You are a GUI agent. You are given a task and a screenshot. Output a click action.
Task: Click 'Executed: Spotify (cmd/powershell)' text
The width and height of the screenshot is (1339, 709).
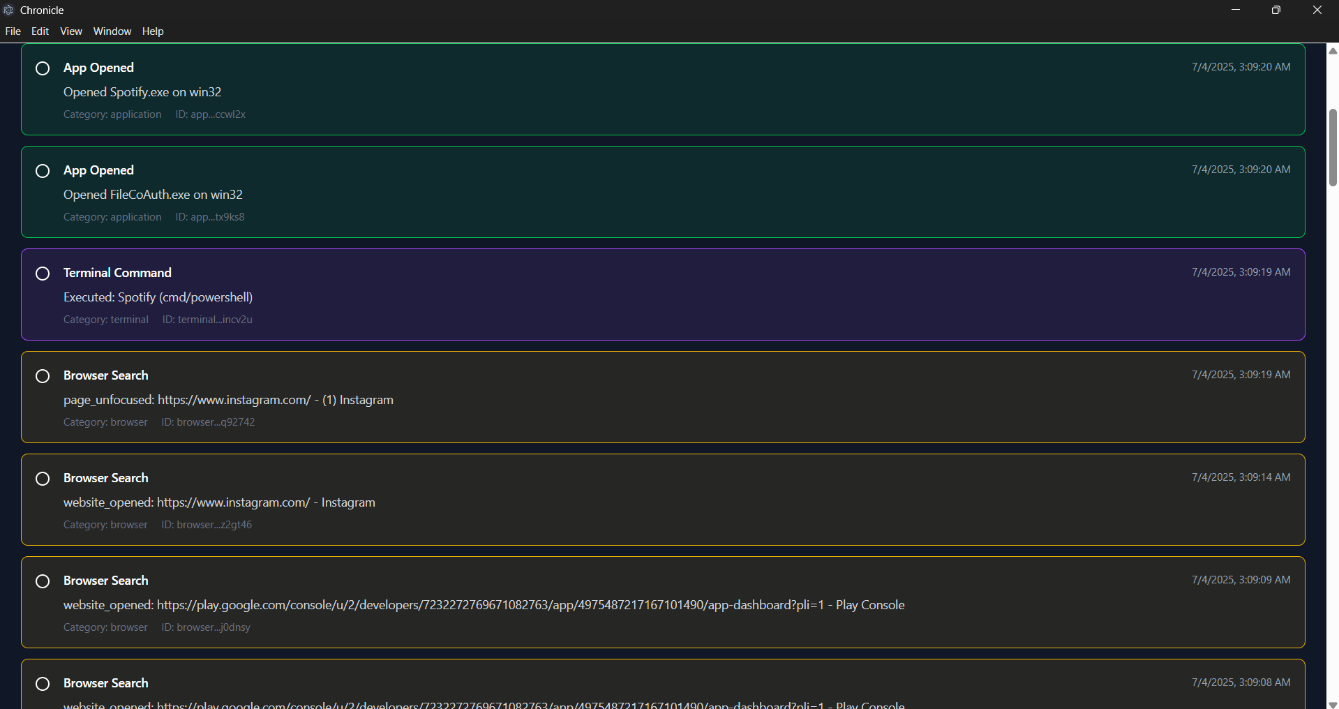(158, 297)
